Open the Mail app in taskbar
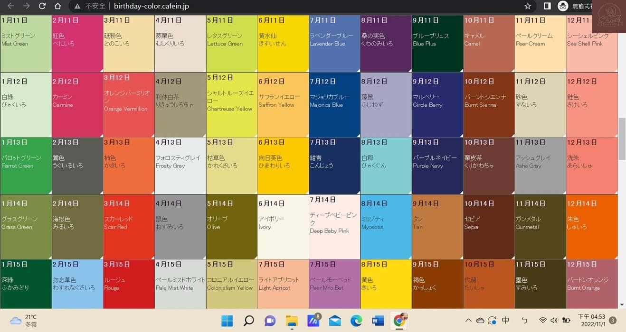Viewport: 626px width, 332px height. tap(335, 321)
